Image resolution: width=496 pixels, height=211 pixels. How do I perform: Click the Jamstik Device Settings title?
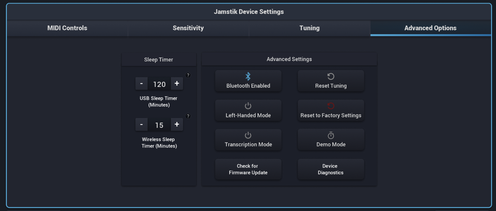(249, 12)
